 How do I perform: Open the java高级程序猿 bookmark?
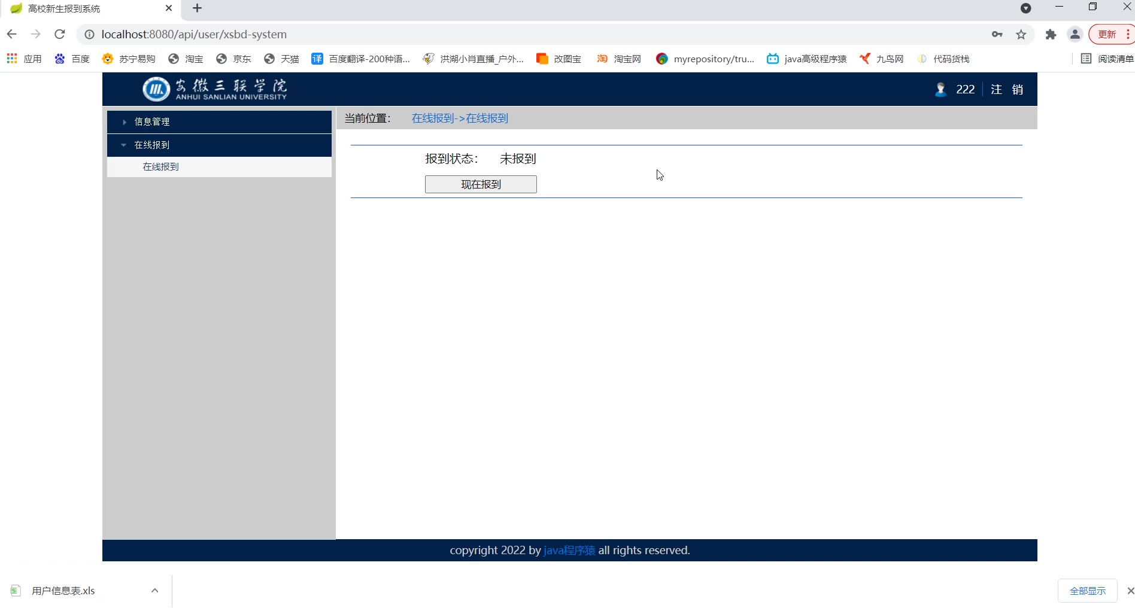(x=807, y=59)
